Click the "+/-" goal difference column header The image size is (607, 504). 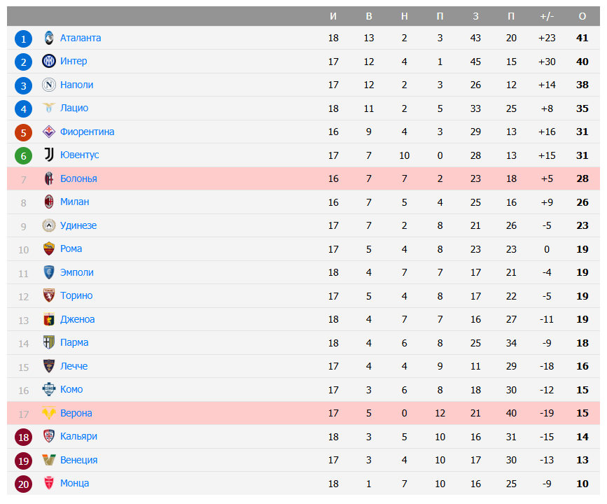547,16
